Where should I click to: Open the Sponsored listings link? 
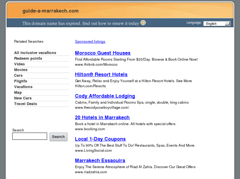[x=90, y=41]
